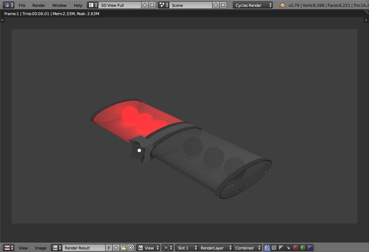Show only the Blue channel
Viewport: 369px width, 252px height.
pyautogui.click(x=310, y=248)
